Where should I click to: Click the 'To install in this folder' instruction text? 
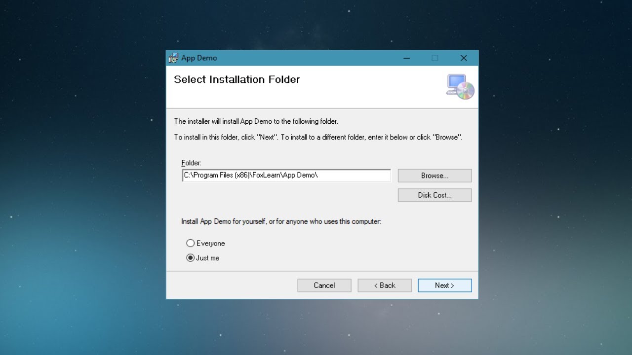318,138
